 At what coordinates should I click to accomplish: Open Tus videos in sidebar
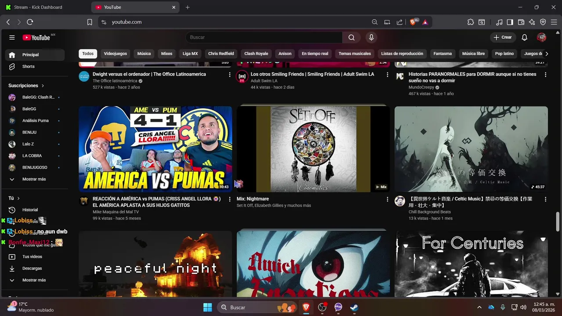[x=35, y=256]
